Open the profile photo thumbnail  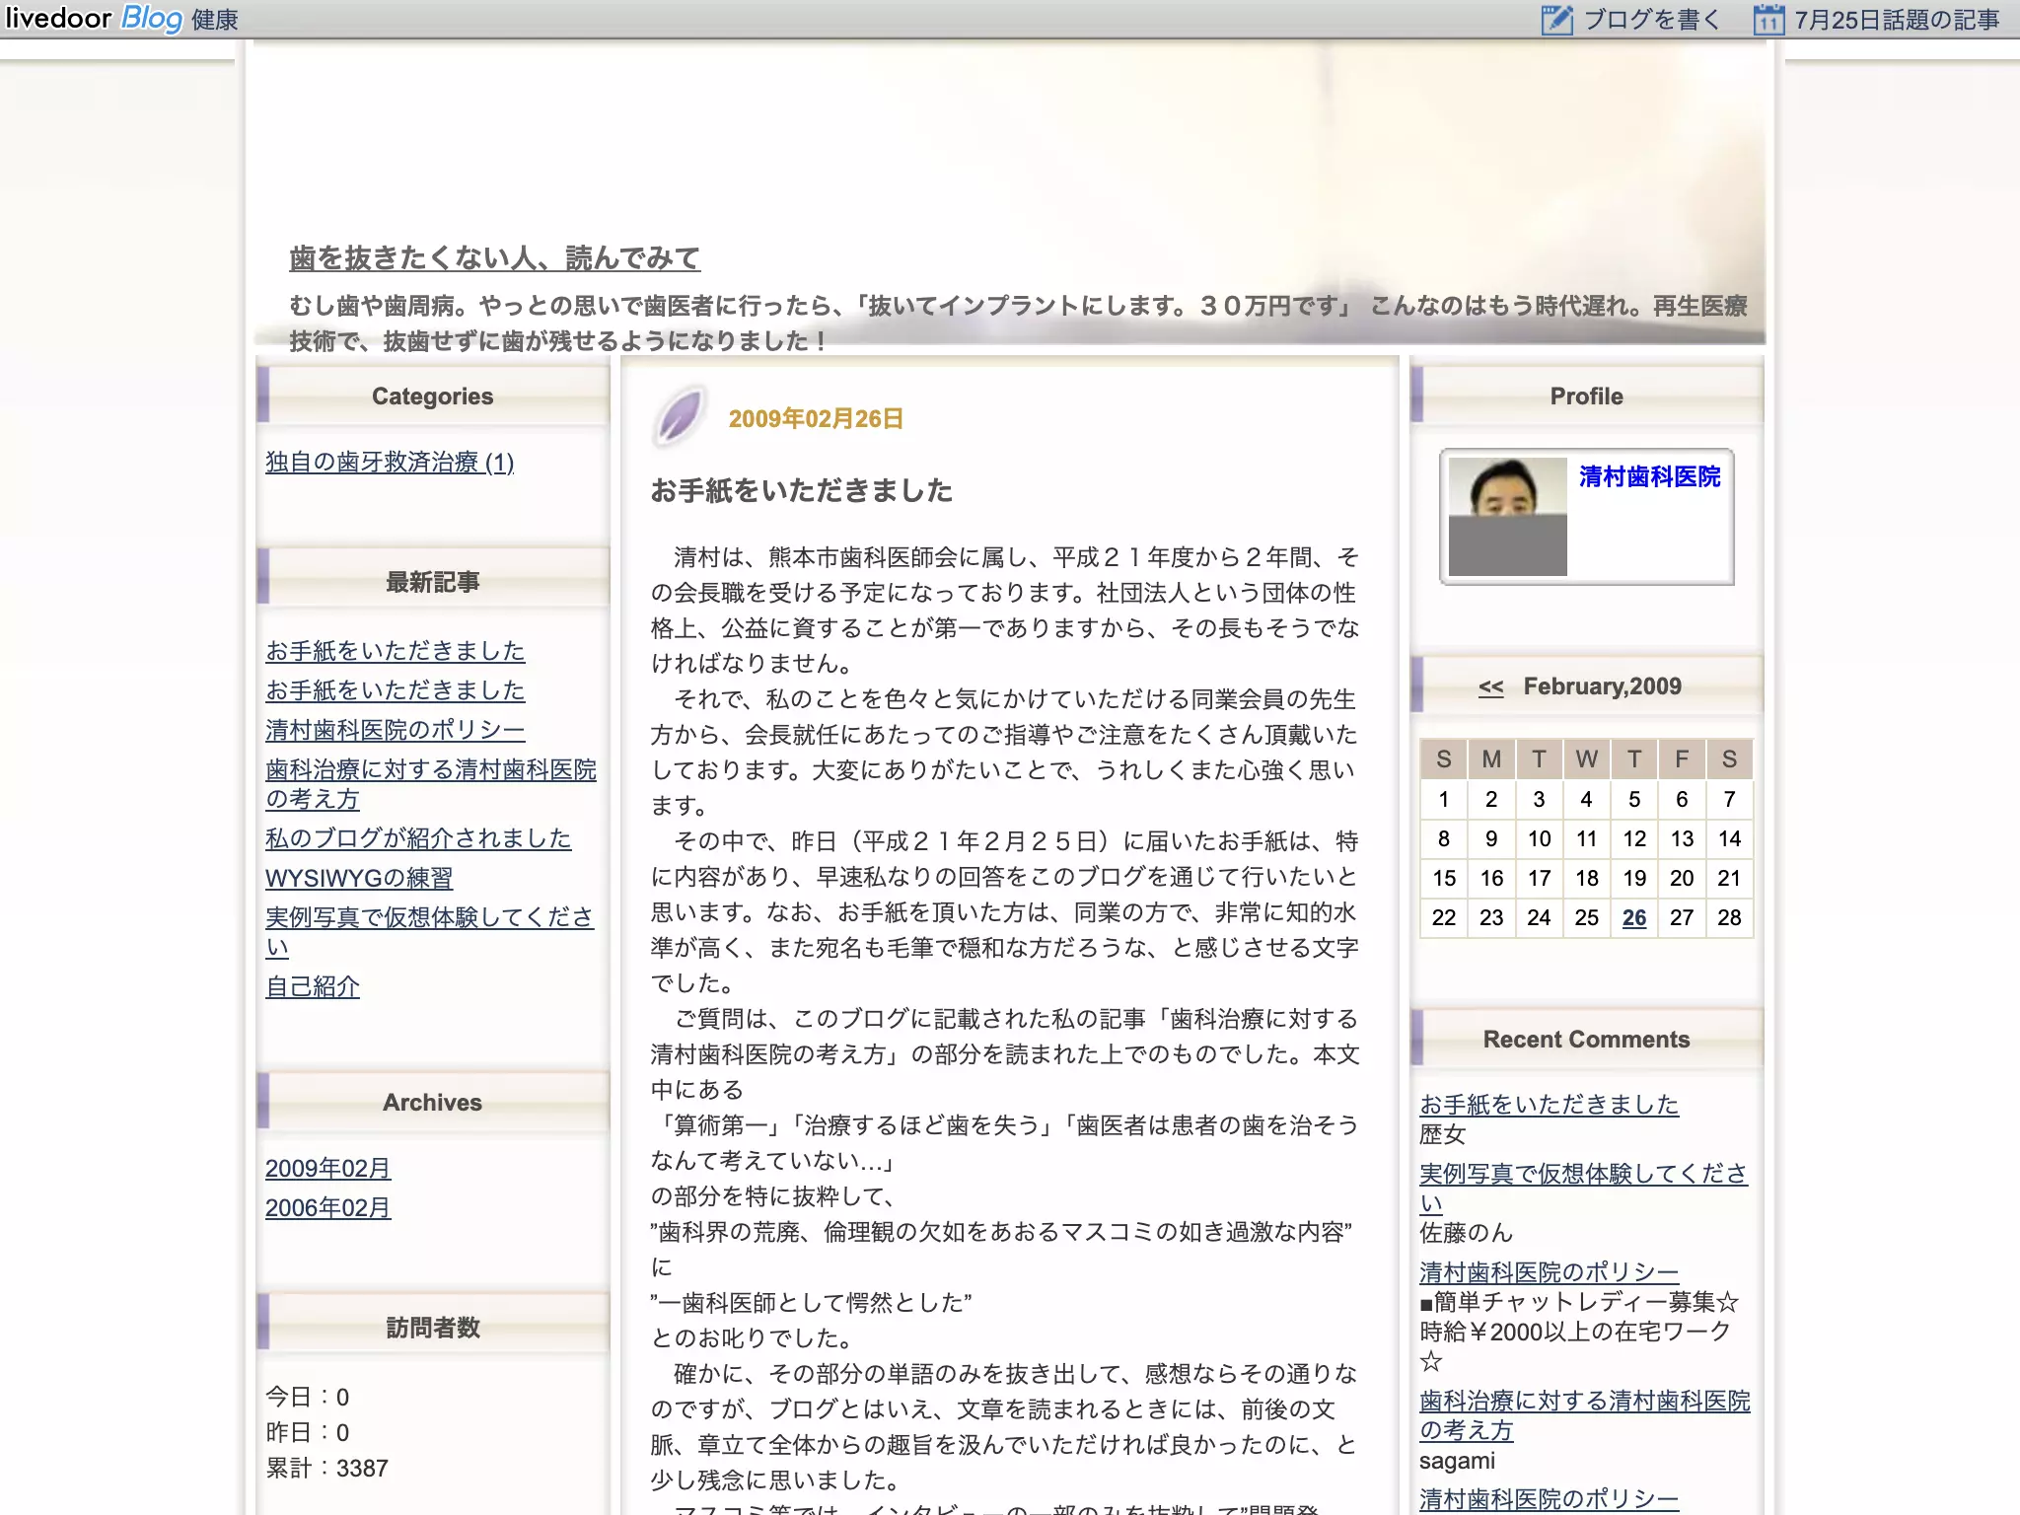(1507, 517)
